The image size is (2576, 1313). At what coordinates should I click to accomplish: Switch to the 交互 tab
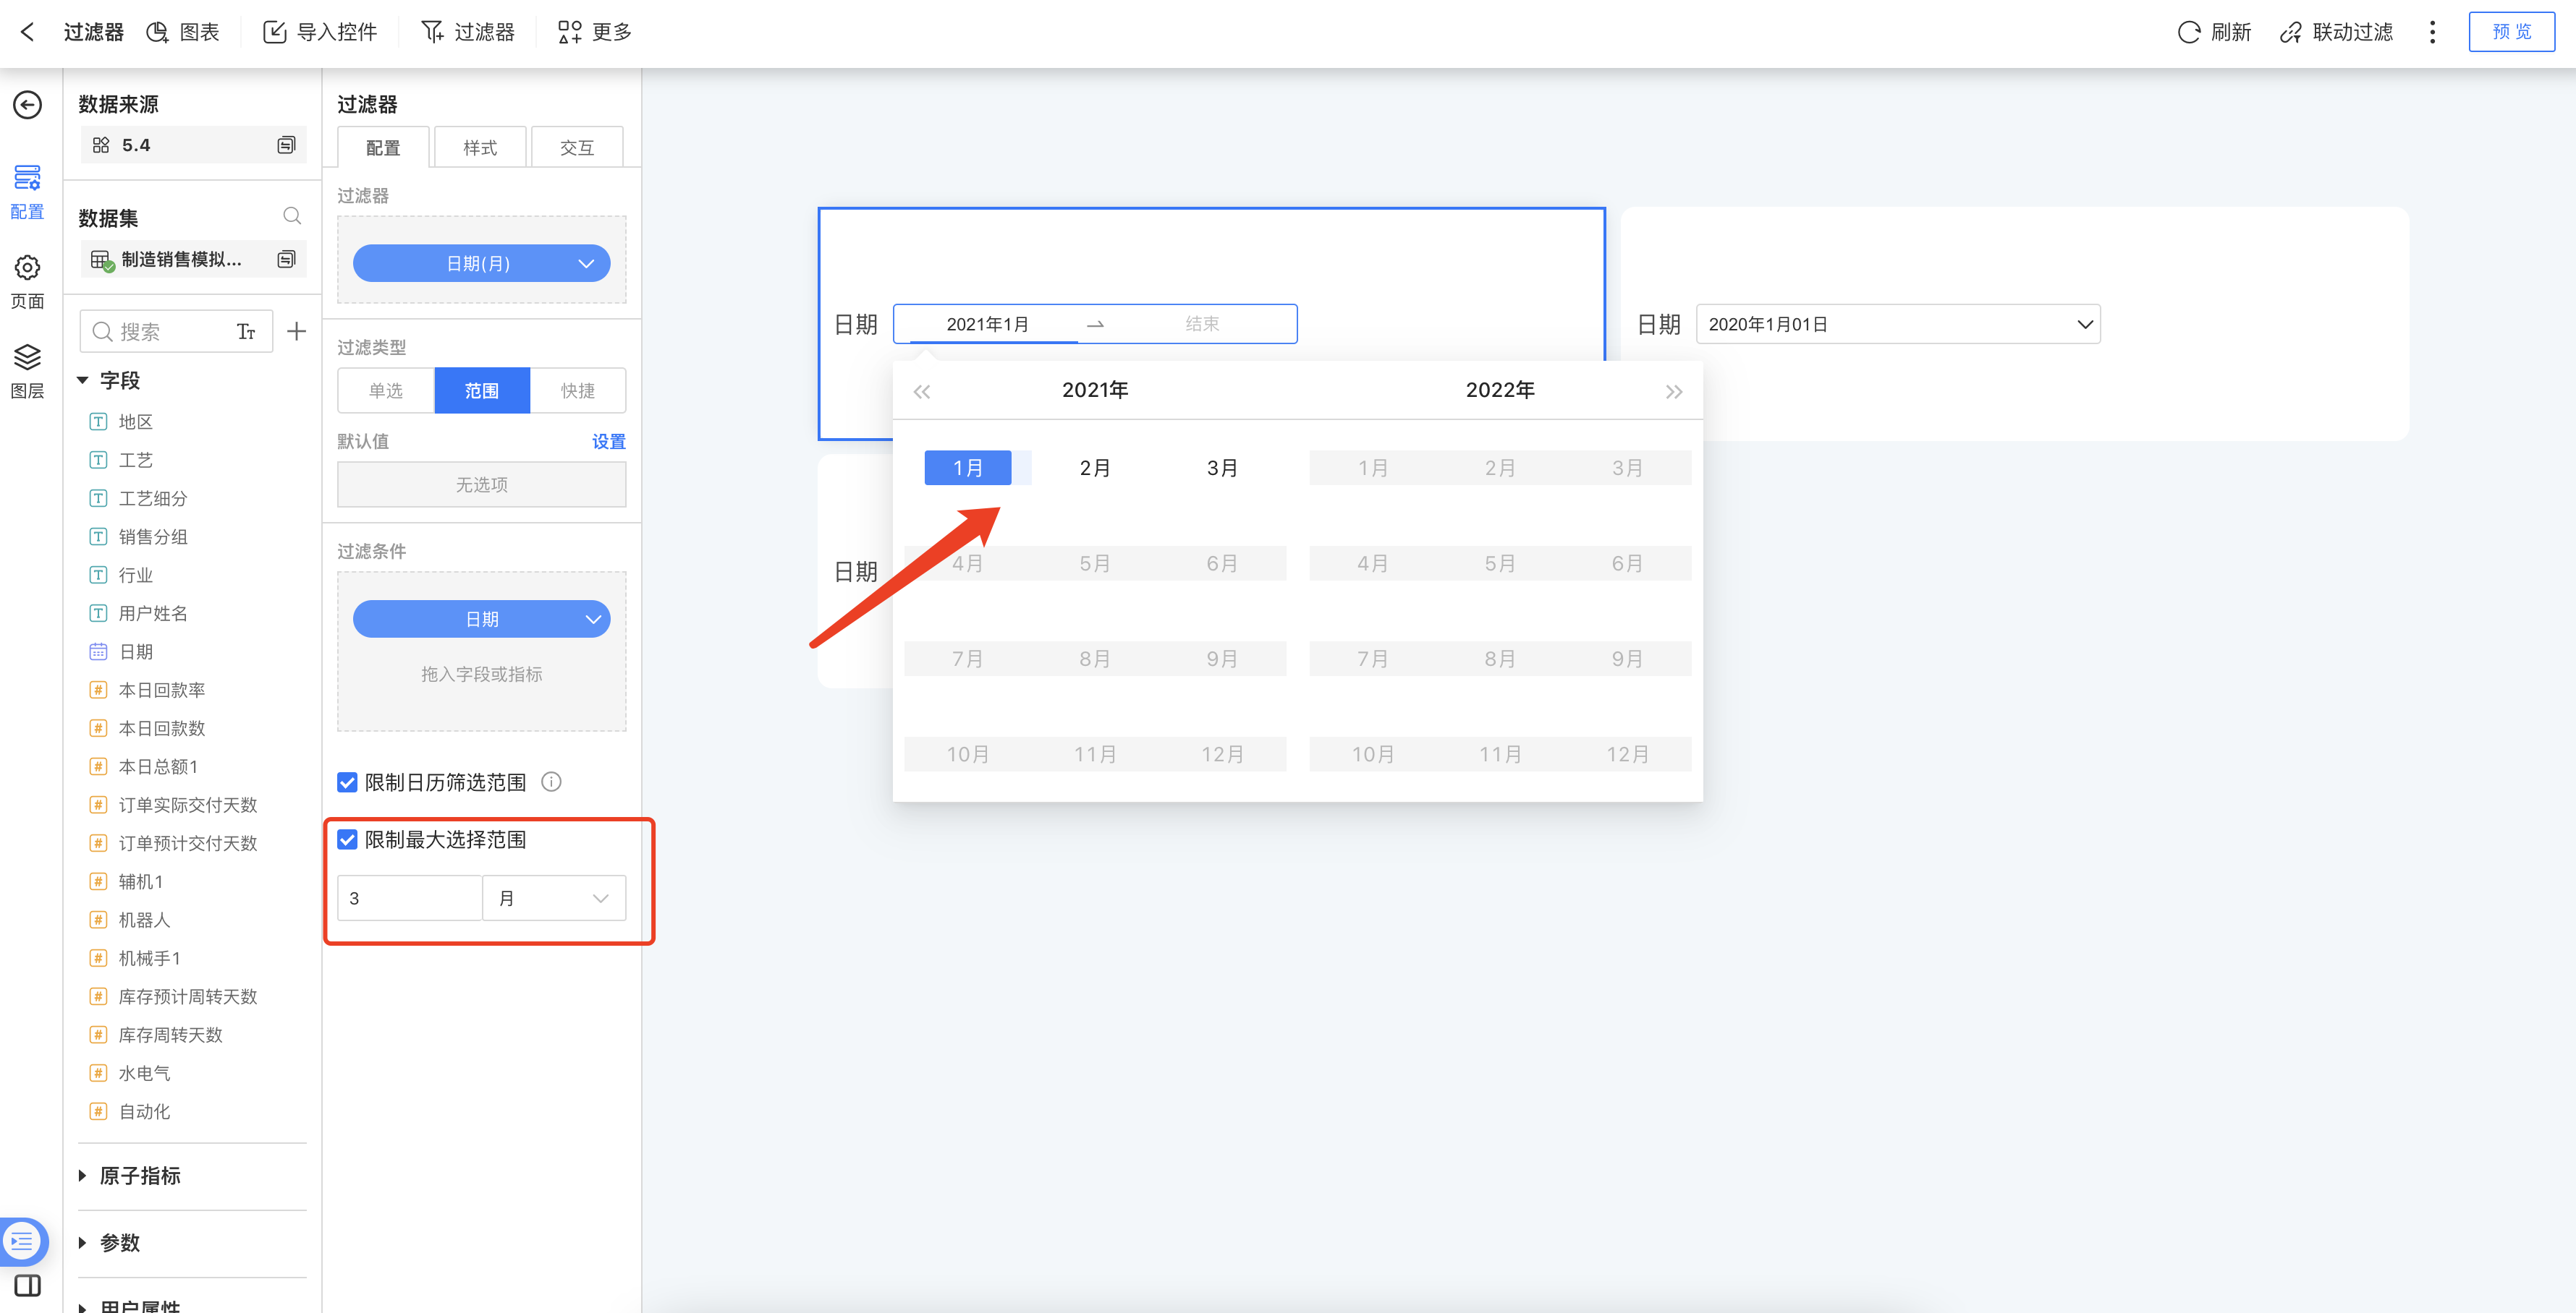pos(577,148)
